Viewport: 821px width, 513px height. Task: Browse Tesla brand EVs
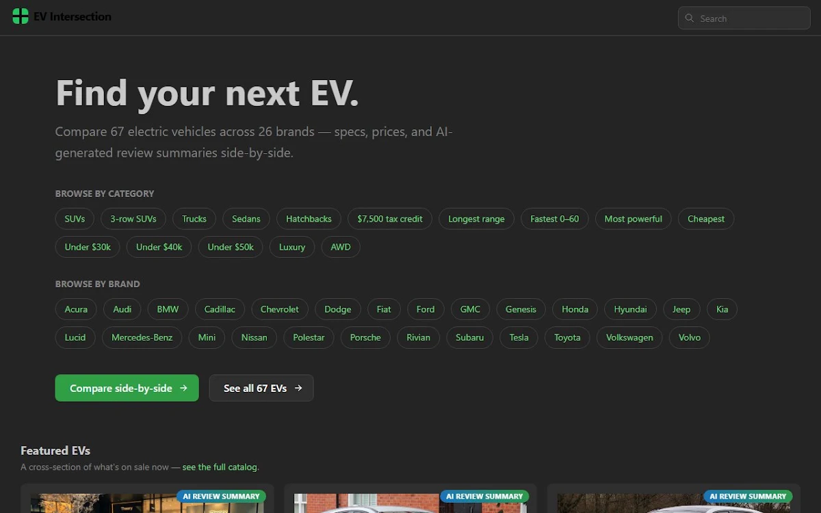[x=519, y=337]
